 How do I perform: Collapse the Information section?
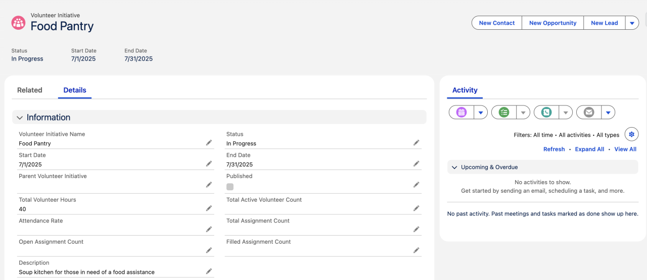20,118
